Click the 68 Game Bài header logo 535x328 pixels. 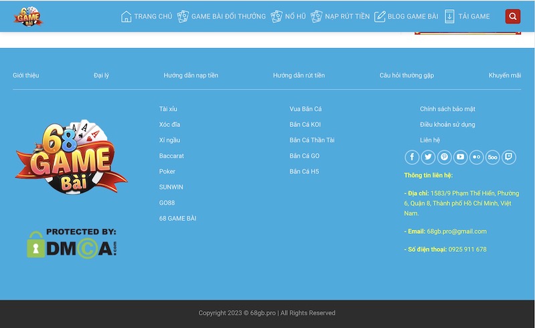click(28, 16)
